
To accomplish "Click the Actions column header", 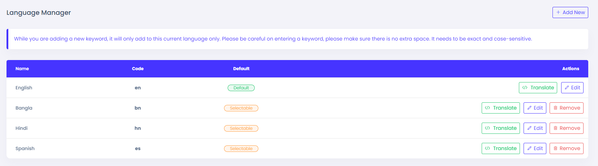I will (571, 69).
